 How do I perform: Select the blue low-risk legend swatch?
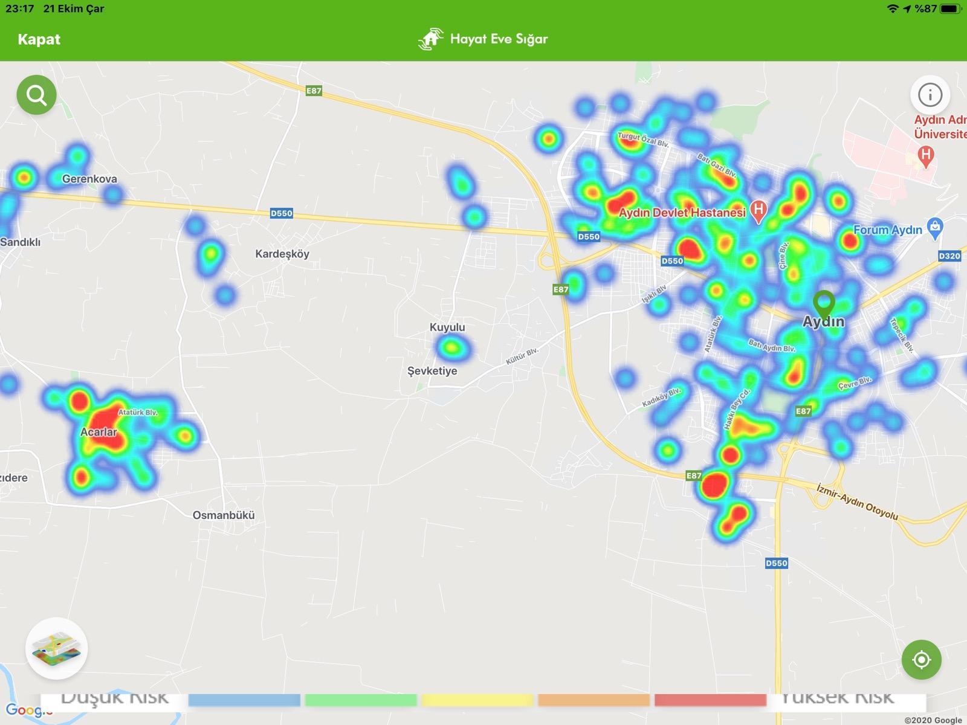[x=244, y=700]
